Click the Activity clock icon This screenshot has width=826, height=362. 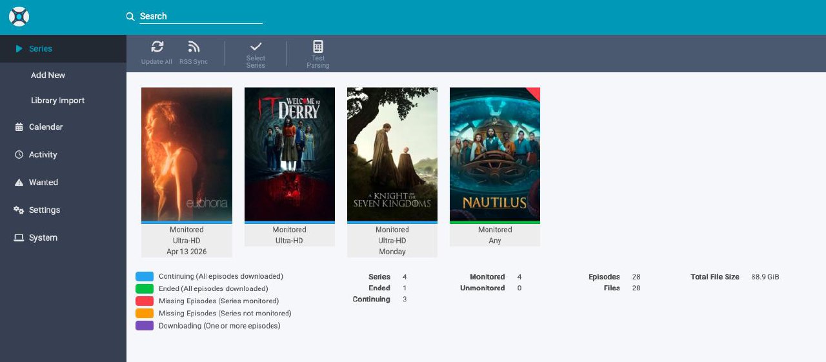point(19,155)
